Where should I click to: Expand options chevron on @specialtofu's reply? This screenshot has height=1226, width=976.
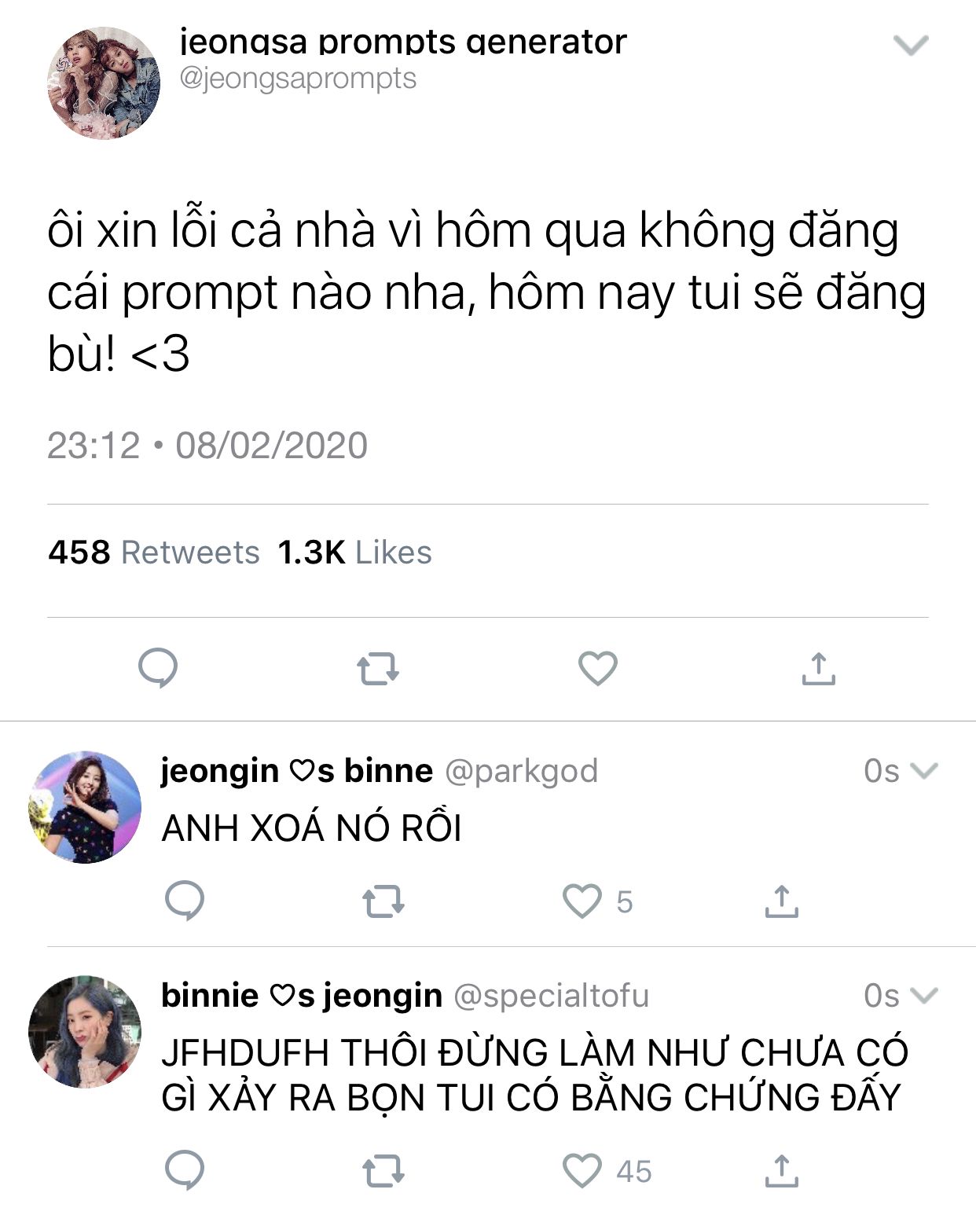click(923, 996)
